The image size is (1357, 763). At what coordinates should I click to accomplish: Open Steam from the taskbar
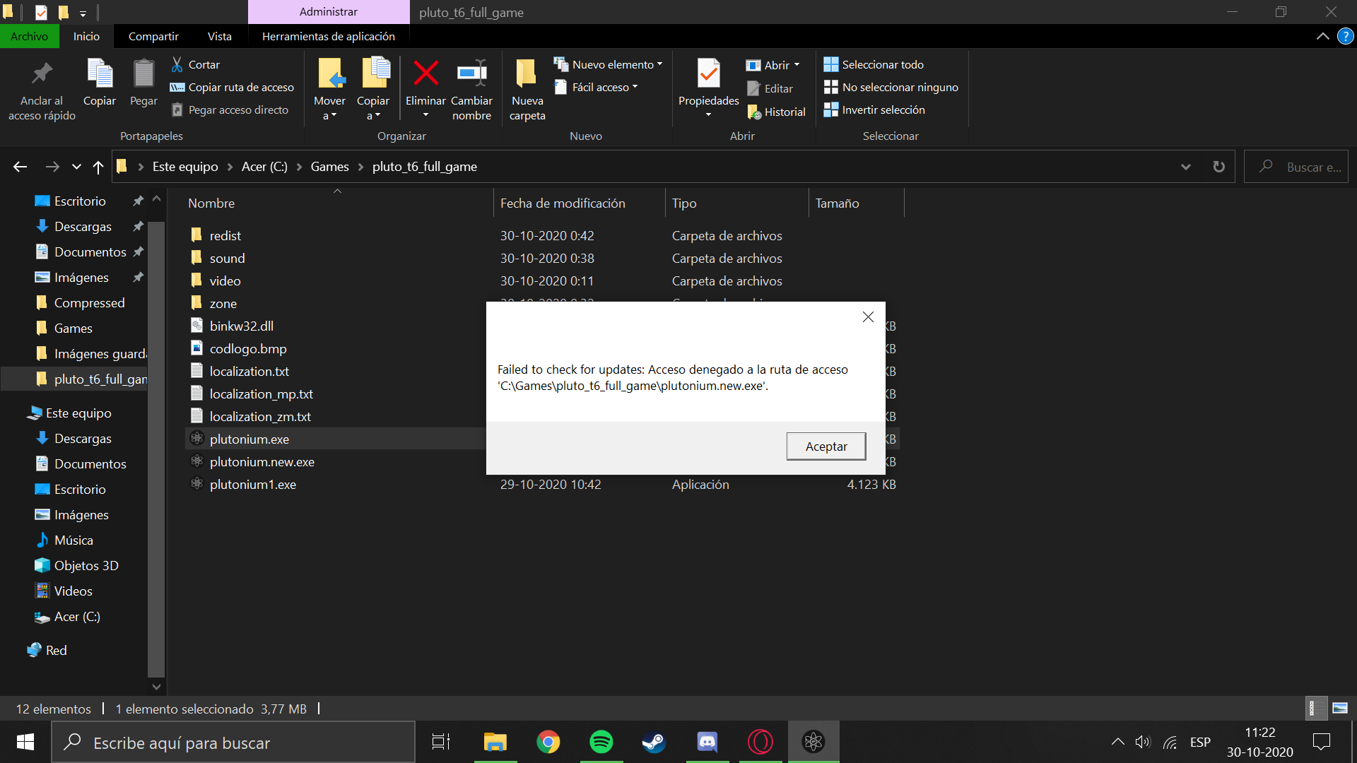click(654, 742)
